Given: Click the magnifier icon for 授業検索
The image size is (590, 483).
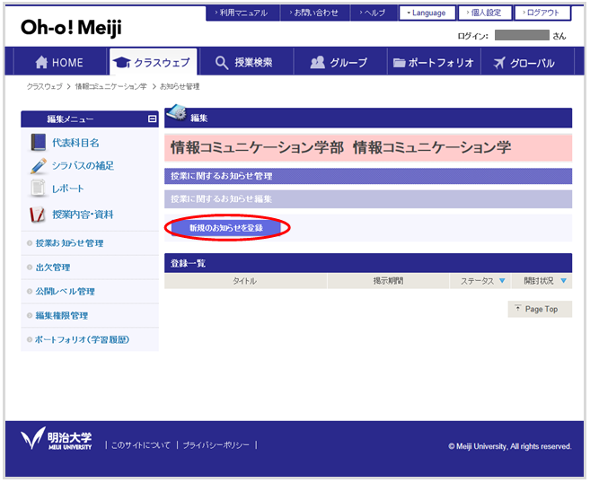Looking at the screenshot, I should click(222, 63).
